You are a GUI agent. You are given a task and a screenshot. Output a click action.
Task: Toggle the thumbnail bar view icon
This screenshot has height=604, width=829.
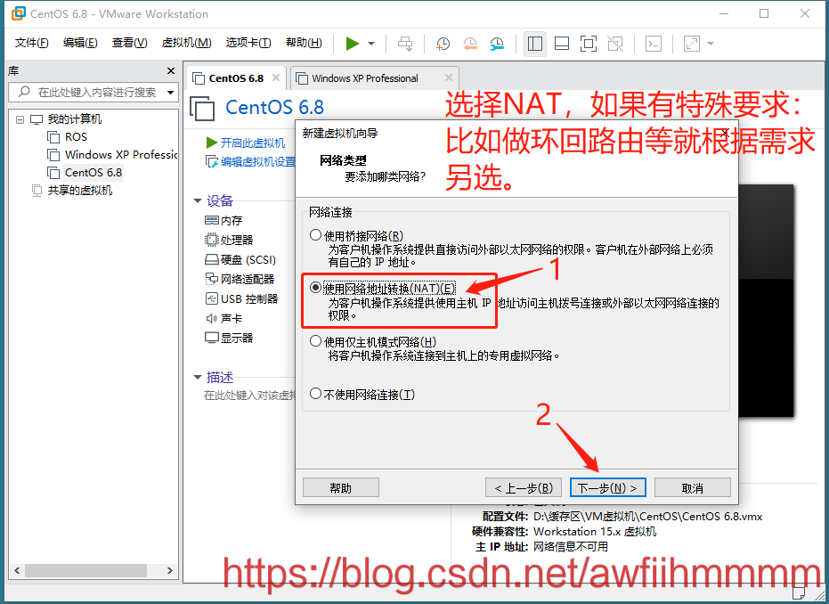tap(562, 44)
